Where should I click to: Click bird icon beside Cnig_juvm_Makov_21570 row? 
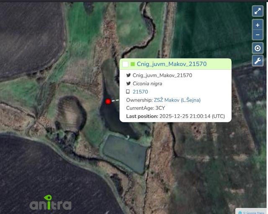pos(129,75)
